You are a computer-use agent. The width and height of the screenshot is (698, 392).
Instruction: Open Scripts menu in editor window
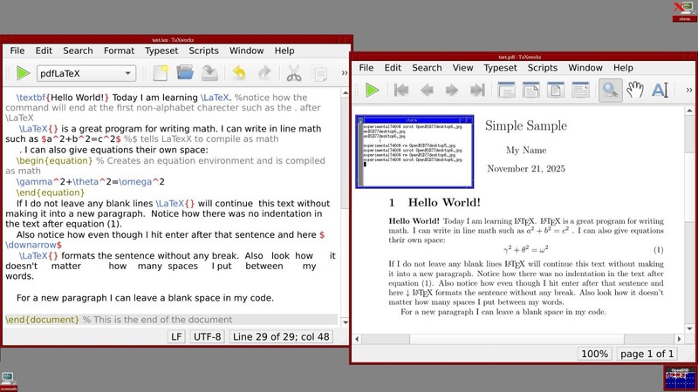click(203, 51)
